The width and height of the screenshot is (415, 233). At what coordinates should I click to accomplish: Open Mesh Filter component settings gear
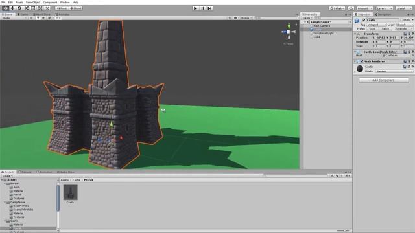pos(412,52)
